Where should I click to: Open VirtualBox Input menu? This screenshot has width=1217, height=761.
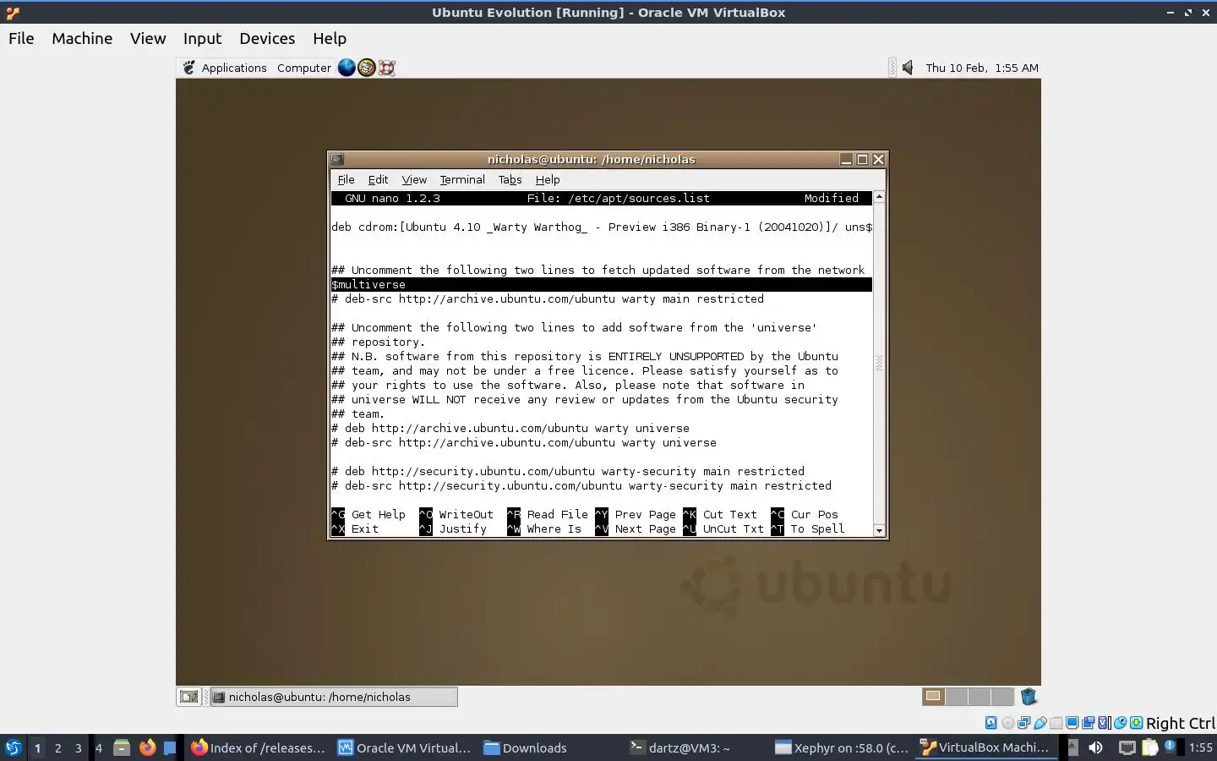pyautogui.click(x=202, y=38)
